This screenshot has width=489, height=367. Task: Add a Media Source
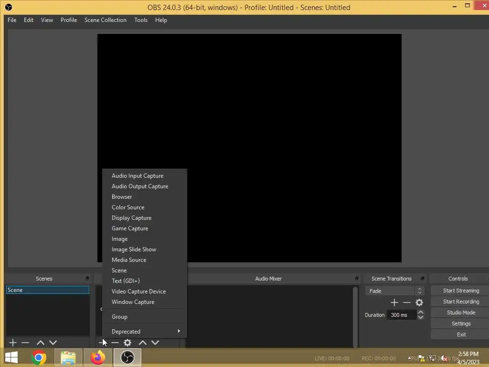[x=145, y=260]
